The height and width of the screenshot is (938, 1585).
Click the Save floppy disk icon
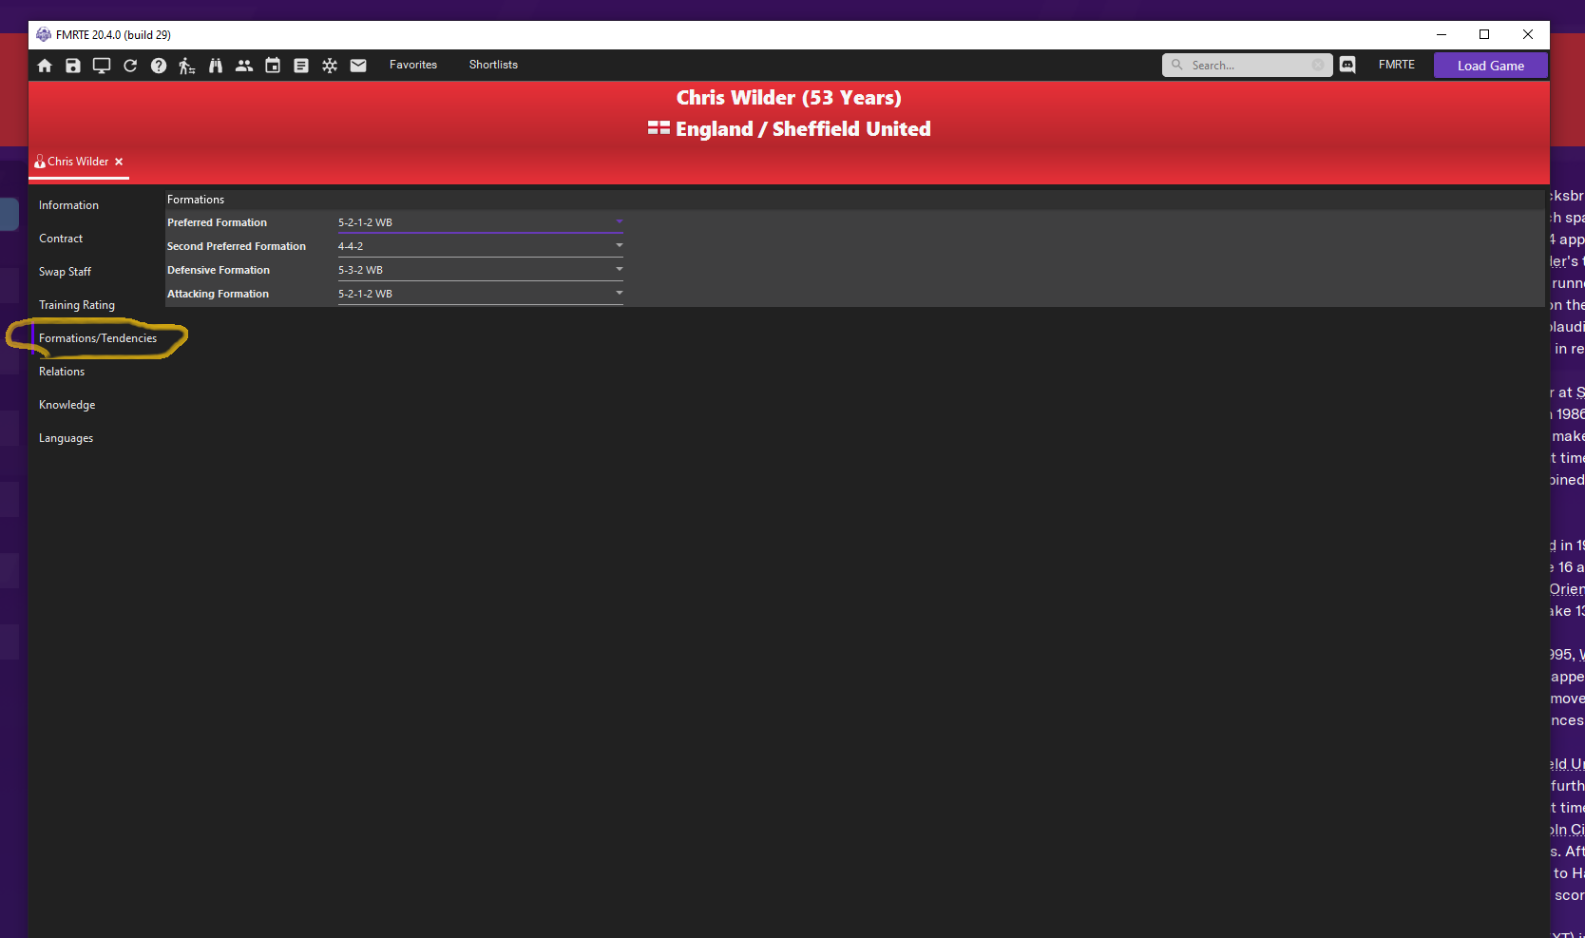[73, 66]
